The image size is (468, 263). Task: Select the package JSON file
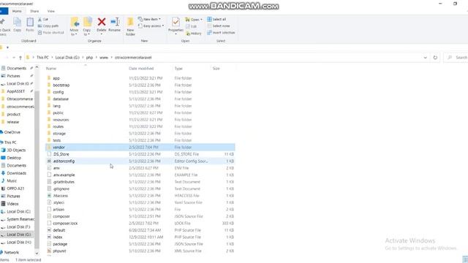click(x=140, y=244)
